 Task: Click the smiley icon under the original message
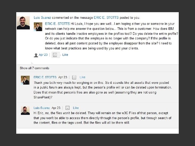coord(55,55)
